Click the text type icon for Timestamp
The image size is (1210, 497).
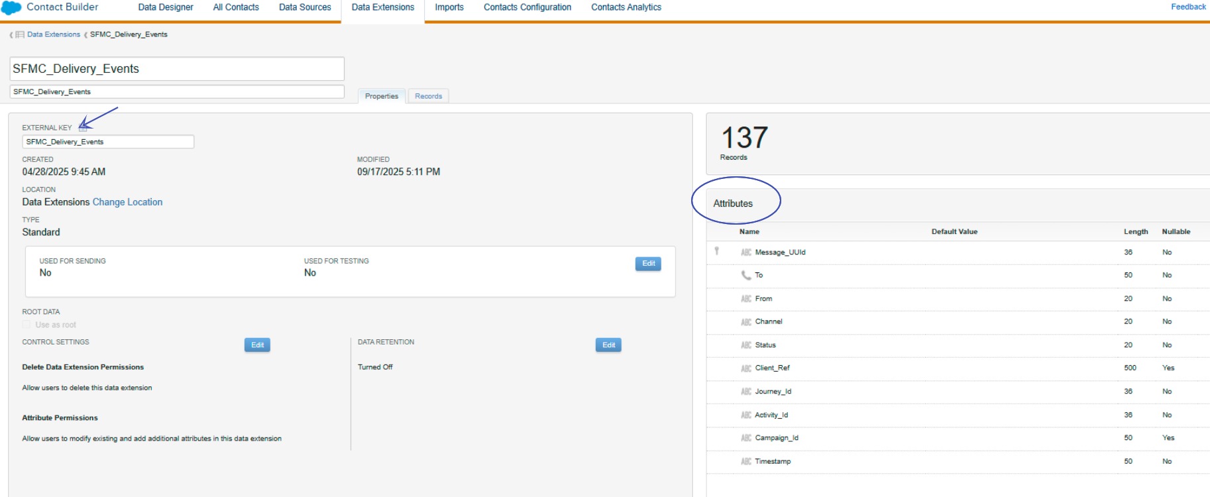pos(746,461)
